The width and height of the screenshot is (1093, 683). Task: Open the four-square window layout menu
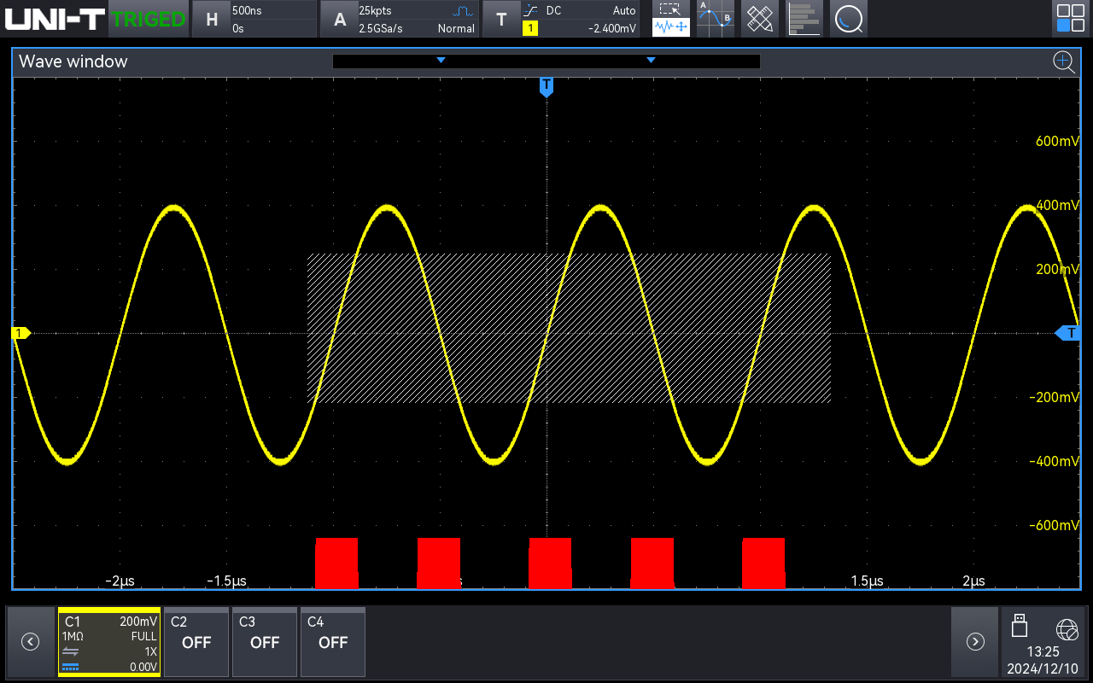click(x=1071, y=19)
